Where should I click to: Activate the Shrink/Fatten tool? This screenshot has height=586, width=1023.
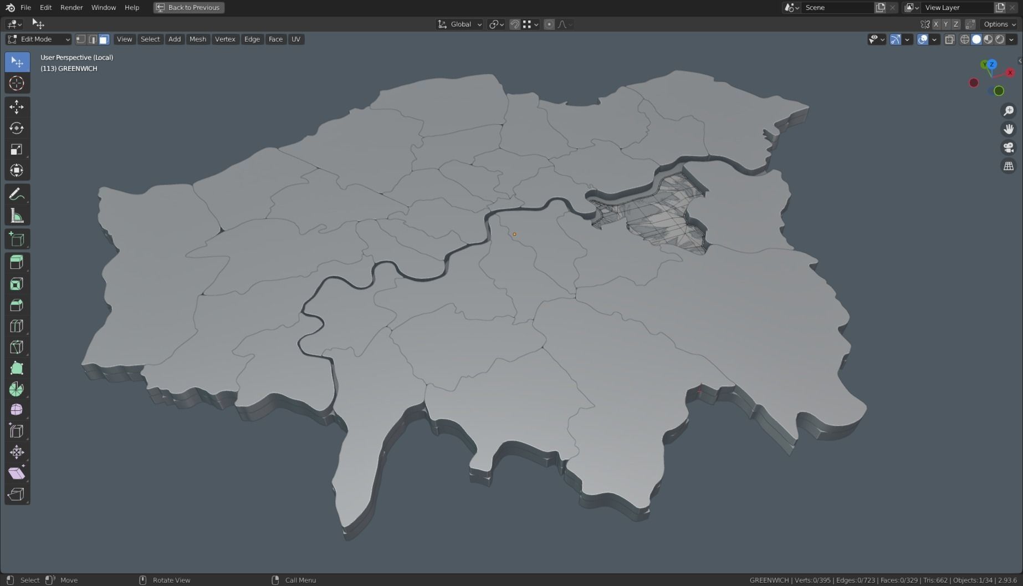[17, 452]
